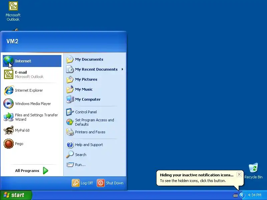Click the My Computer icon
Screen dimensions: 267x200
(70, 99)
